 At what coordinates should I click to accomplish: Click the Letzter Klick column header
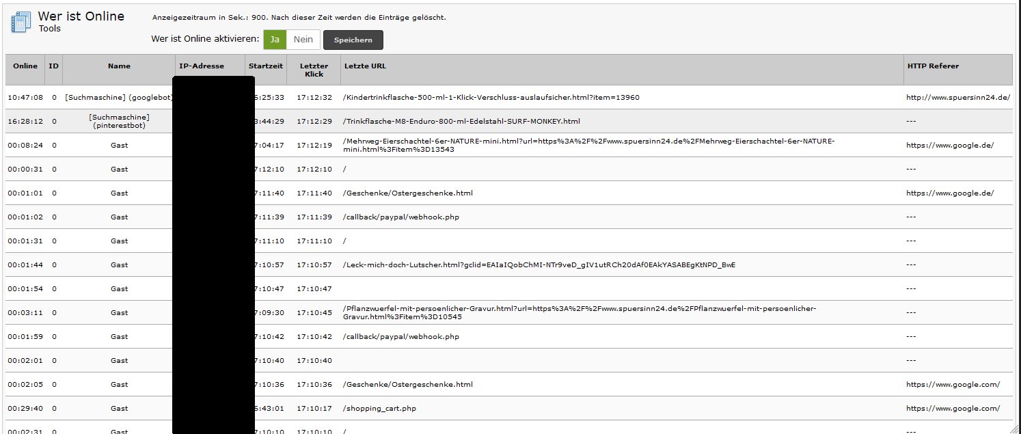[314, 70]
